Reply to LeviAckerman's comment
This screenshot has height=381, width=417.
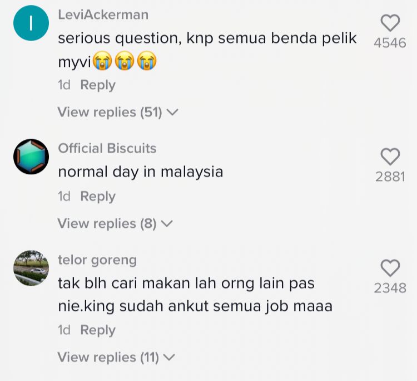pyautogui.click(x=98, y=85)
